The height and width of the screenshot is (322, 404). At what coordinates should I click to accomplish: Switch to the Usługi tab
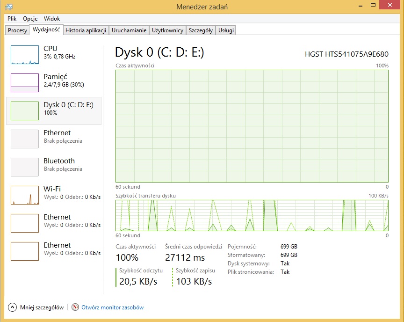226,30
